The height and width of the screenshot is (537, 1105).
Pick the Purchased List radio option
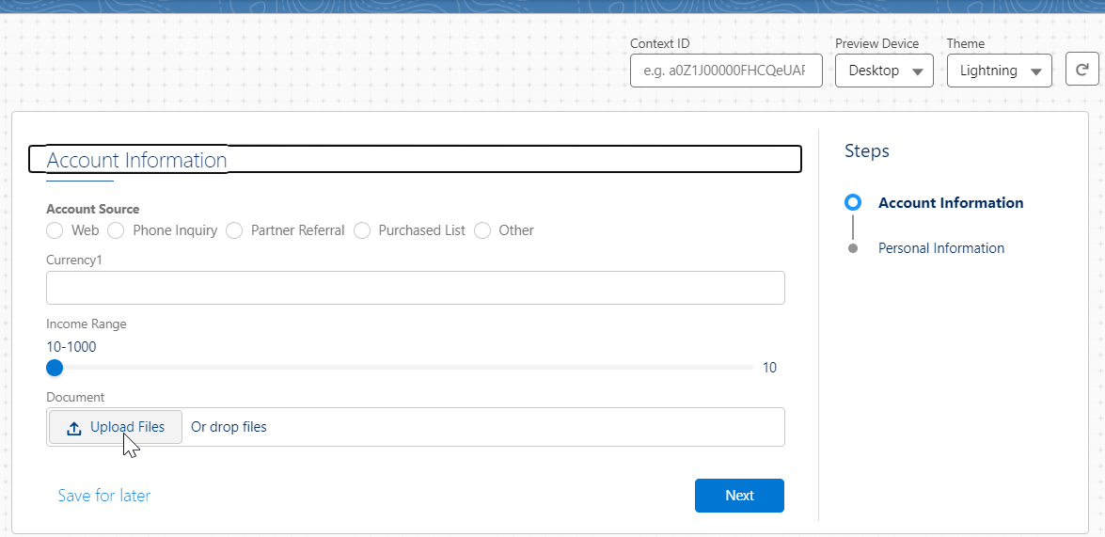(x=362, y=230)
